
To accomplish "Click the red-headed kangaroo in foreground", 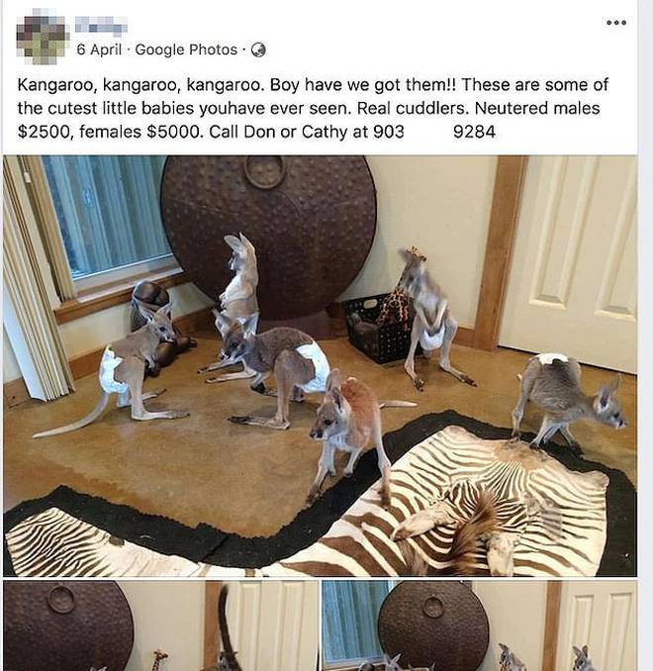I will [x=346, y=432].
